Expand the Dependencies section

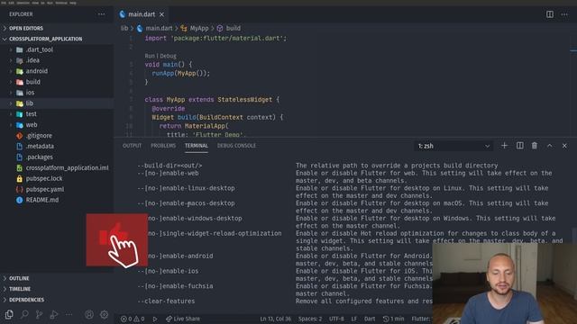57,300
